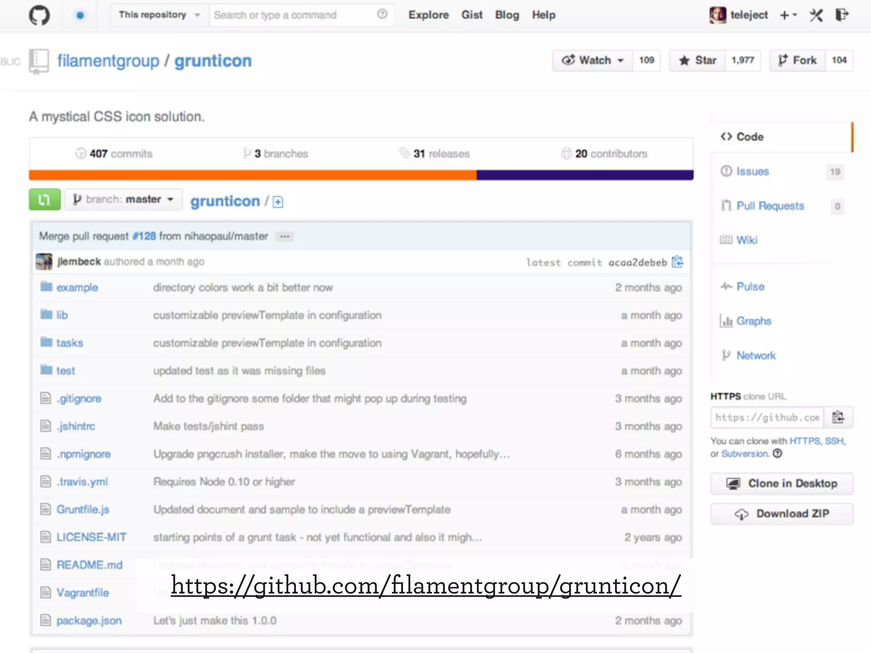Fork the grunticon repository
Viewport: 871px width, 653px height.
[797, 60]
